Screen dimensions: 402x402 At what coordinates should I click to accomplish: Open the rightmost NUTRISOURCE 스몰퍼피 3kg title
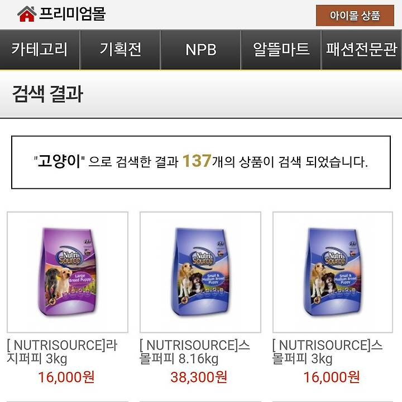[327, 352]
